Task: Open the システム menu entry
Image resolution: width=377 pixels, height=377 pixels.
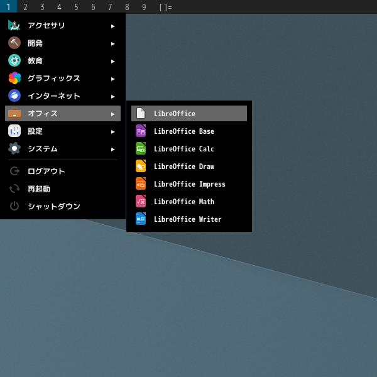Action: coord(63,148)
